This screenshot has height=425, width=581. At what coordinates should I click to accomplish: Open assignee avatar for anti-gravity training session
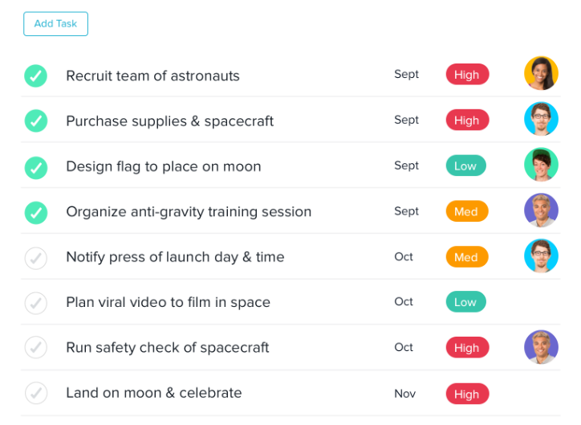pos(541,210)
